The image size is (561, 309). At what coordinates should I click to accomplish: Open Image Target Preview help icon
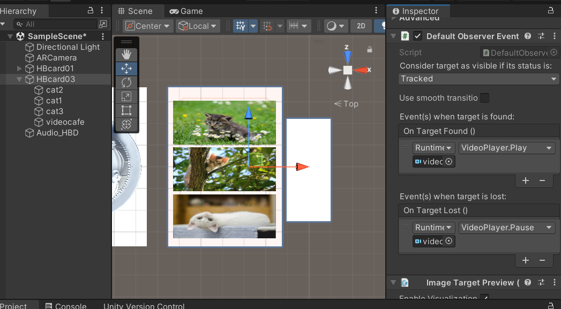point(527,282)
